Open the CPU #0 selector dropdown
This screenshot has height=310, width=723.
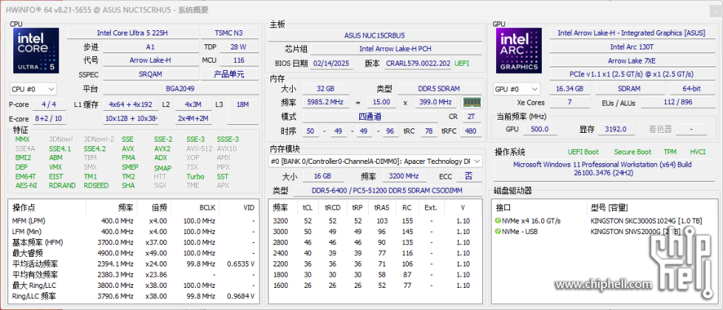(x=33, y=89)
